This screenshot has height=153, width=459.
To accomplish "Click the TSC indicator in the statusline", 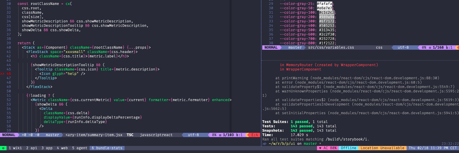I will [x=130, y=135].
